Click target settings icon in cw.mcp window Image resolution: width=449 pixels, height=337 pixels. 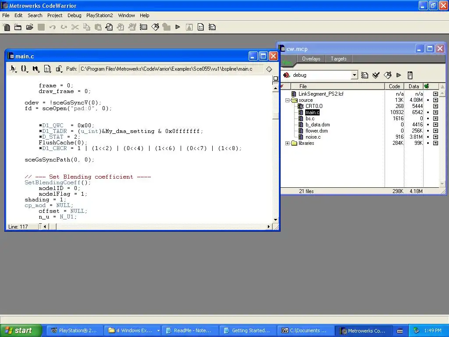[x=364, y=75]
